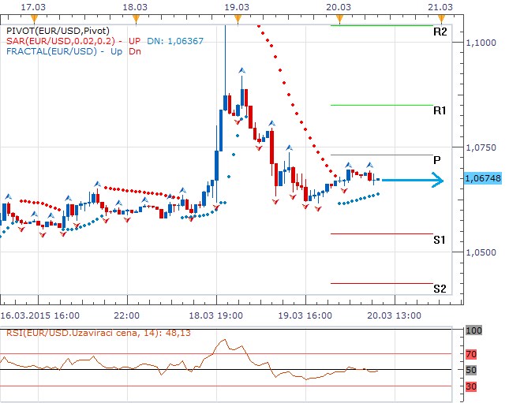The width and height of the screenshot is (509, 403).
Task: Click the R1 pivot resistance label
Action: 440,111
